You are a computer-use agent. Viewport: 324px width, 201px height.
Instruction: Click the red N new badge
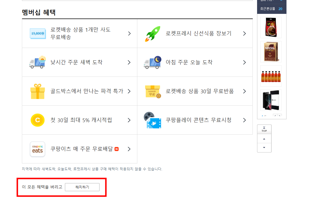pyautogui.click(x=117, y=149)
